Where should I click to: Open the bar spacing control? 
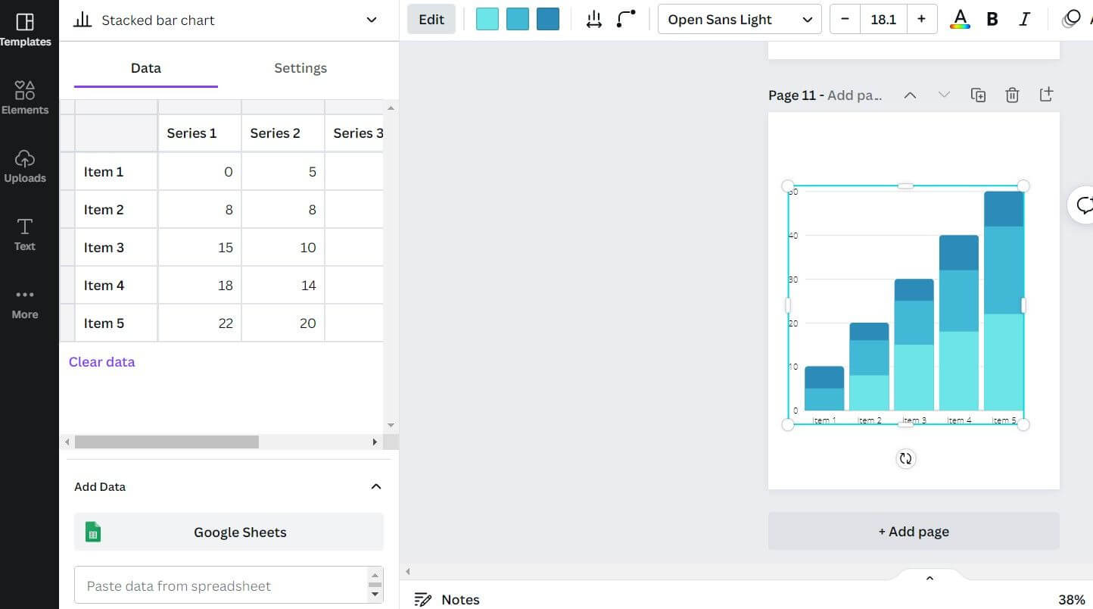594,20
